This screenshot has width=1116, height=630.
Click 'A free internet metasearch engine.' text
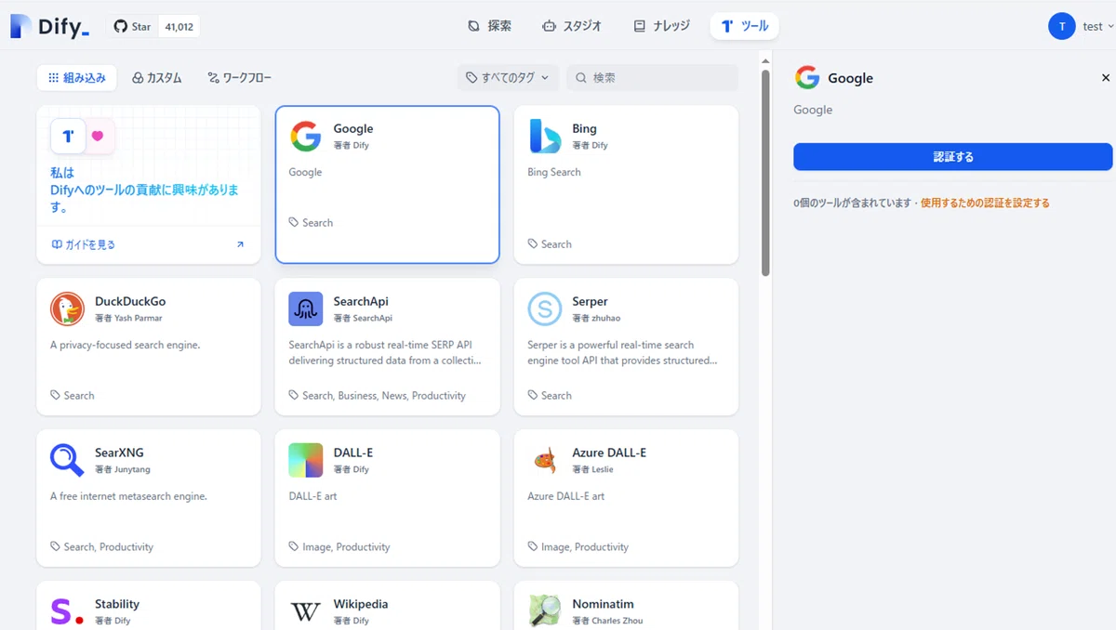(128, 496)
